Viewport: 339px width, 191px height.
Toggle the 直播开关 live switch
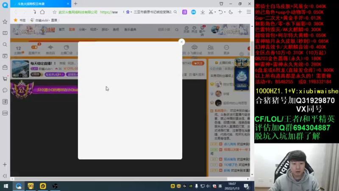pos(35,50)
